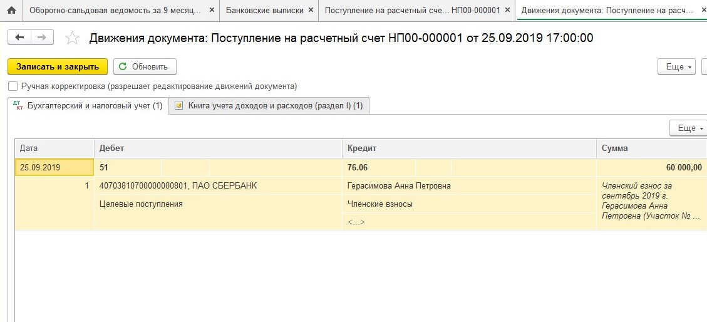This screenshot has width=707, height=322.
Task: Open the table Еще dropdown menu
Action: pos(686,128)
